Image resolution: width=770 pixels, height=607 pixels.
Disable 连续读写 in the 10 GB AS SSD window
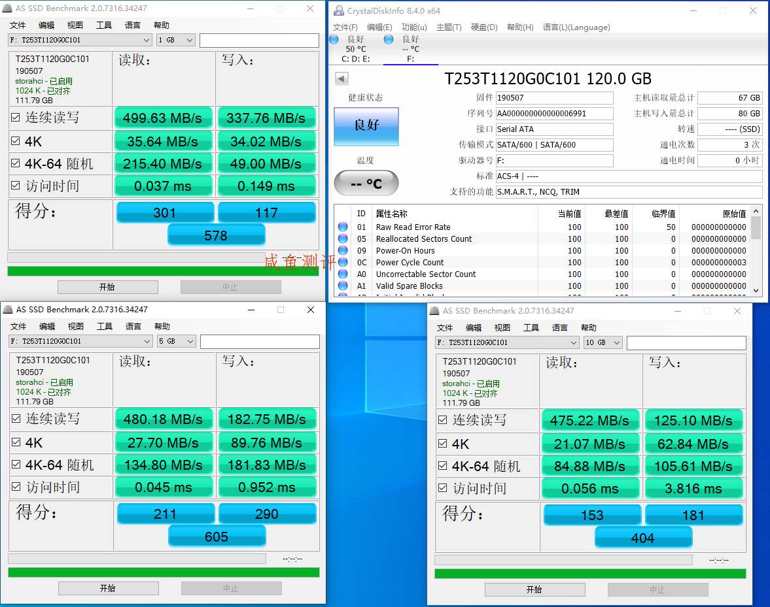[442, 420]
